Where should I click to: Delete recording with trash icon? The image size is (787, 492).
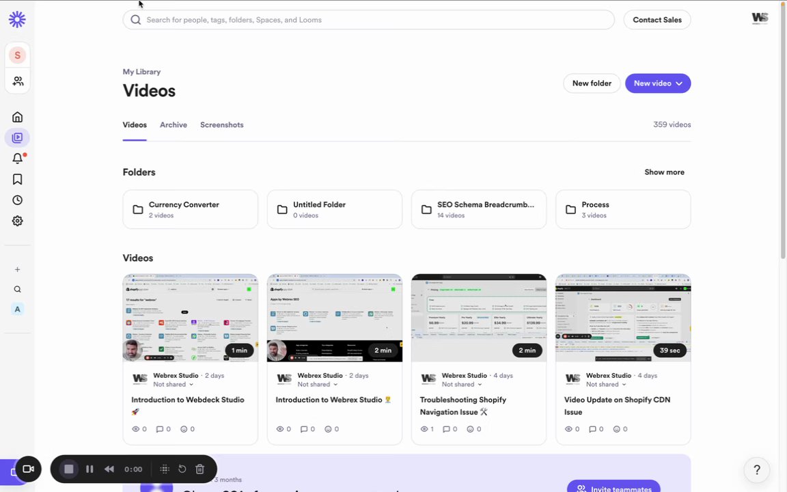199,469
